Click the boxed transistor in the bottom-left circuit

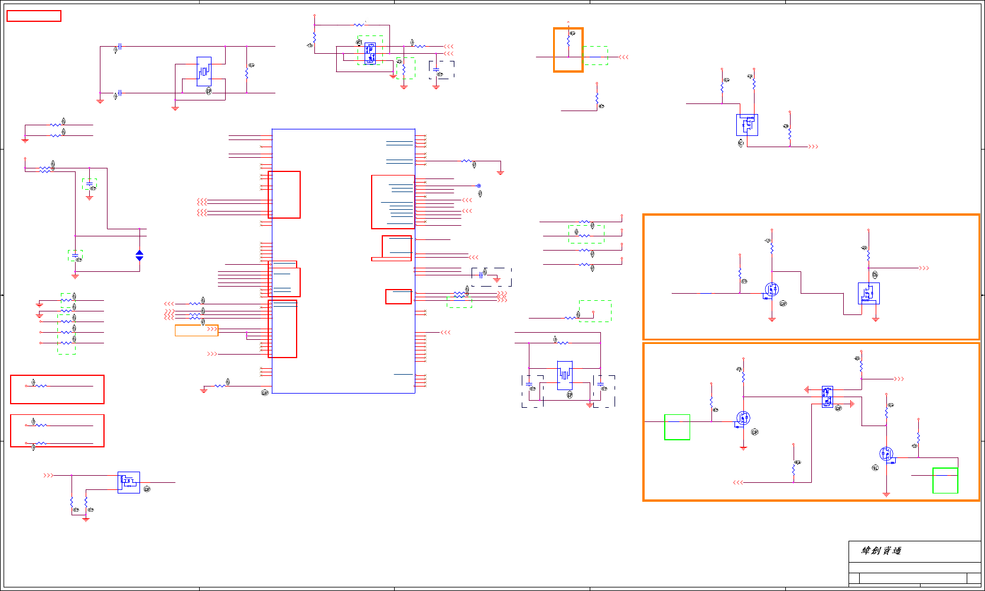click(129, 482)
